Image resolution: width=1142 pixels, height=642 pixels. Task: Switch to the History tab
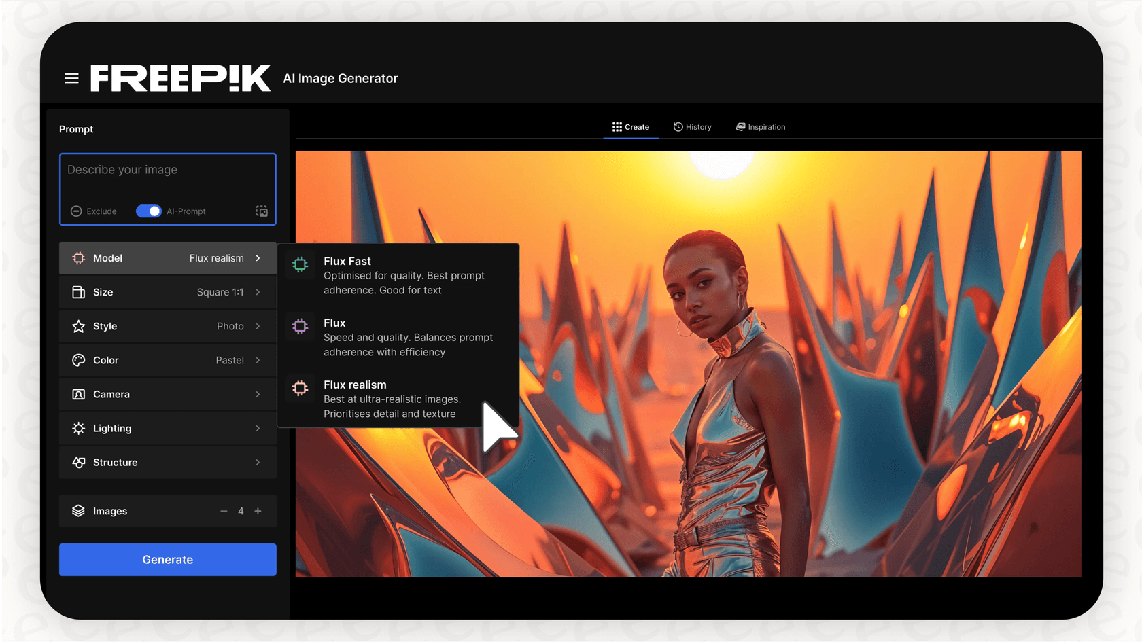(x=692, y=127)
